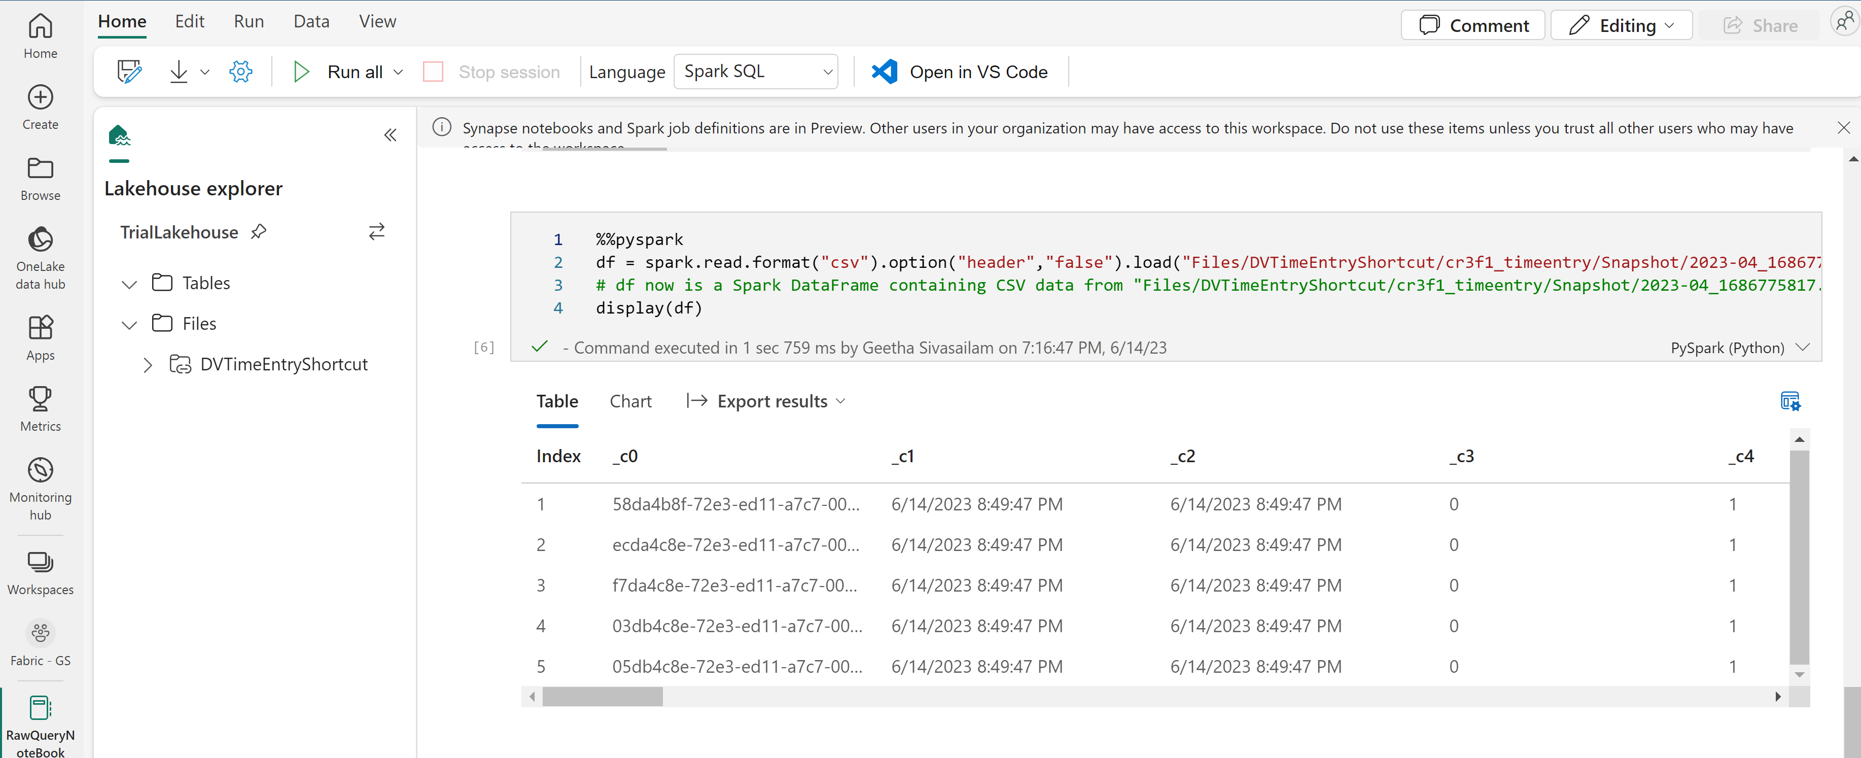Pin the TrialLakehouse lakehouse
This screenshot has width=1861, height=758.
(259, 232)
